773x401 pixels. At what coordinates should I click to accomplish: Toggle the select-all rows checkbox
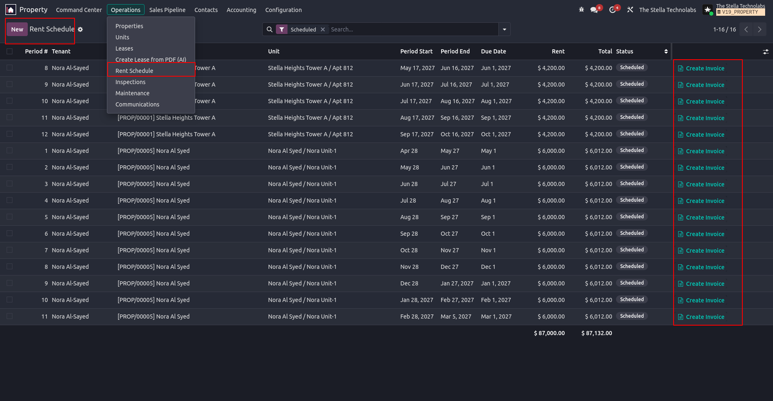click(10, 51)
